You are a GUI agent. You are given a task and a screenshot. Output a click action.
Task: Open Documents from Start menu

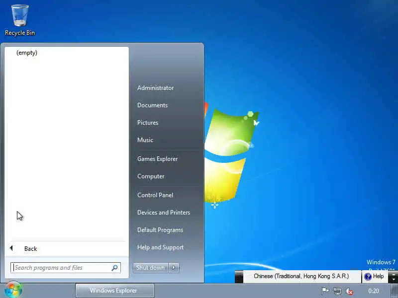[152, 105]
